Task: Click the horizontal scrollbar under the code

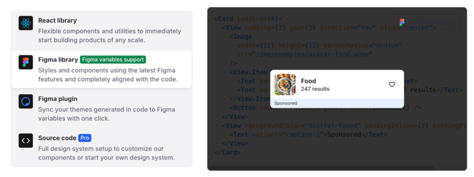Action: click(x=321, y=167)
